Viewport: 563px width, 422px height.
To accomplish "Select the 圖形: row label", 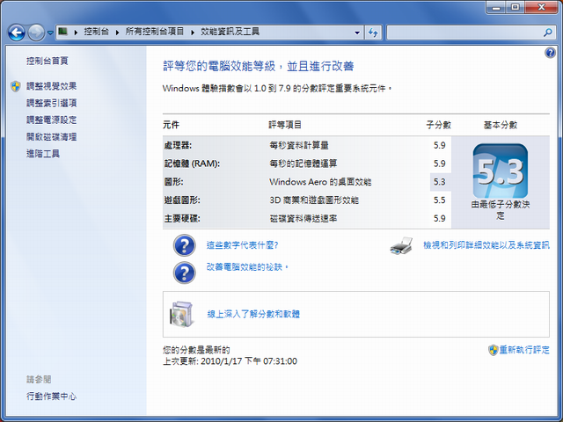I will (174, 182).
